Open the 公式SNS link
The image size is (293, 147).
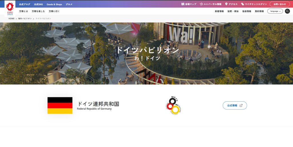click(39, 4)
